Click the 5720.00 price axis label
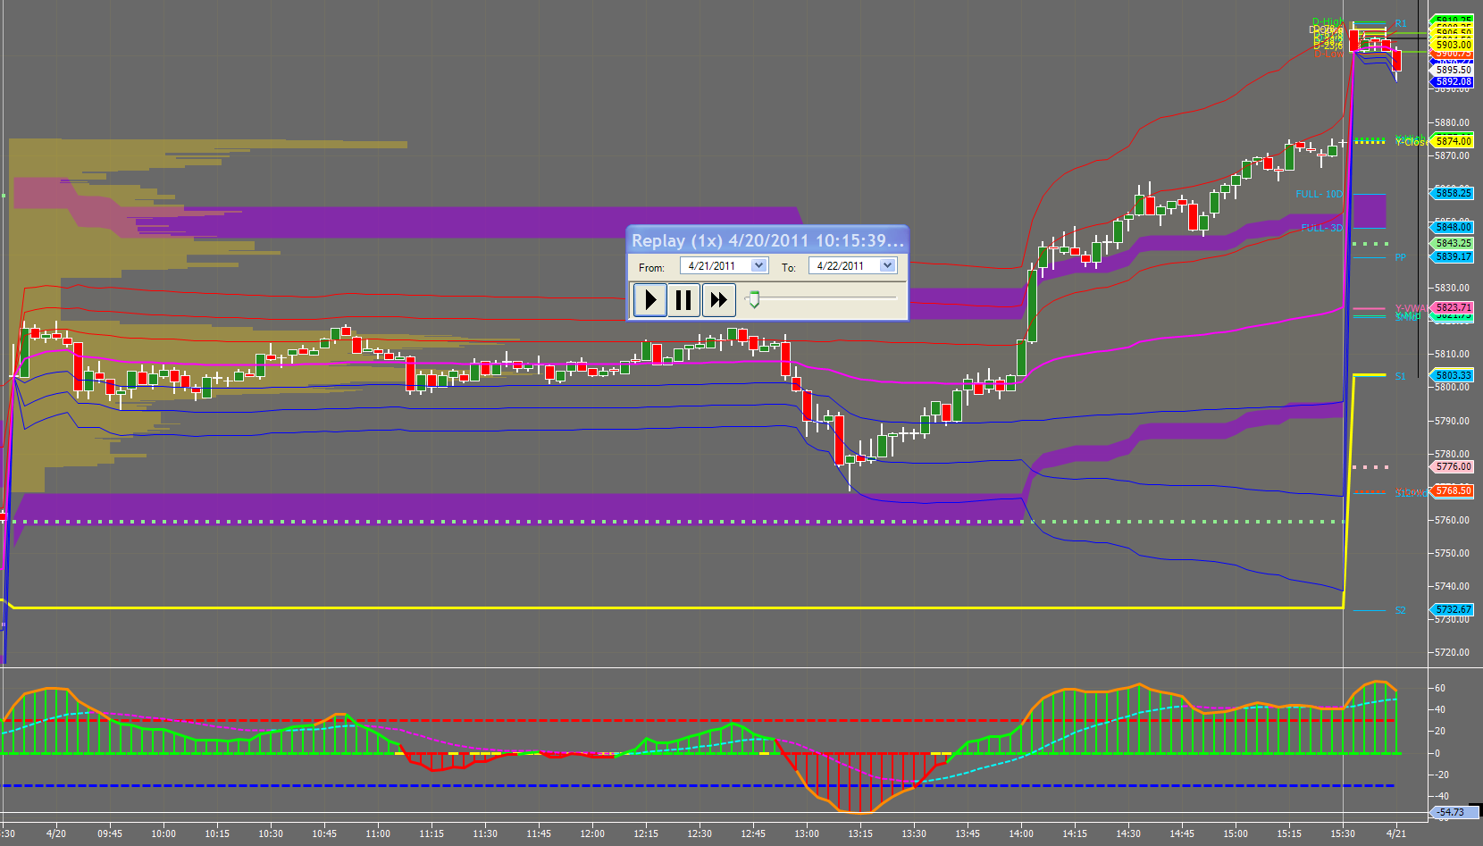Screen dimensions: 1483x846 click(1453, 652)
